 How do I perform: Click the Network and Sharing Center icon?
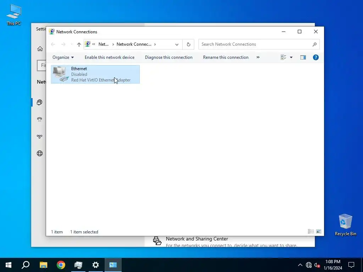click(x=157, y=241)
